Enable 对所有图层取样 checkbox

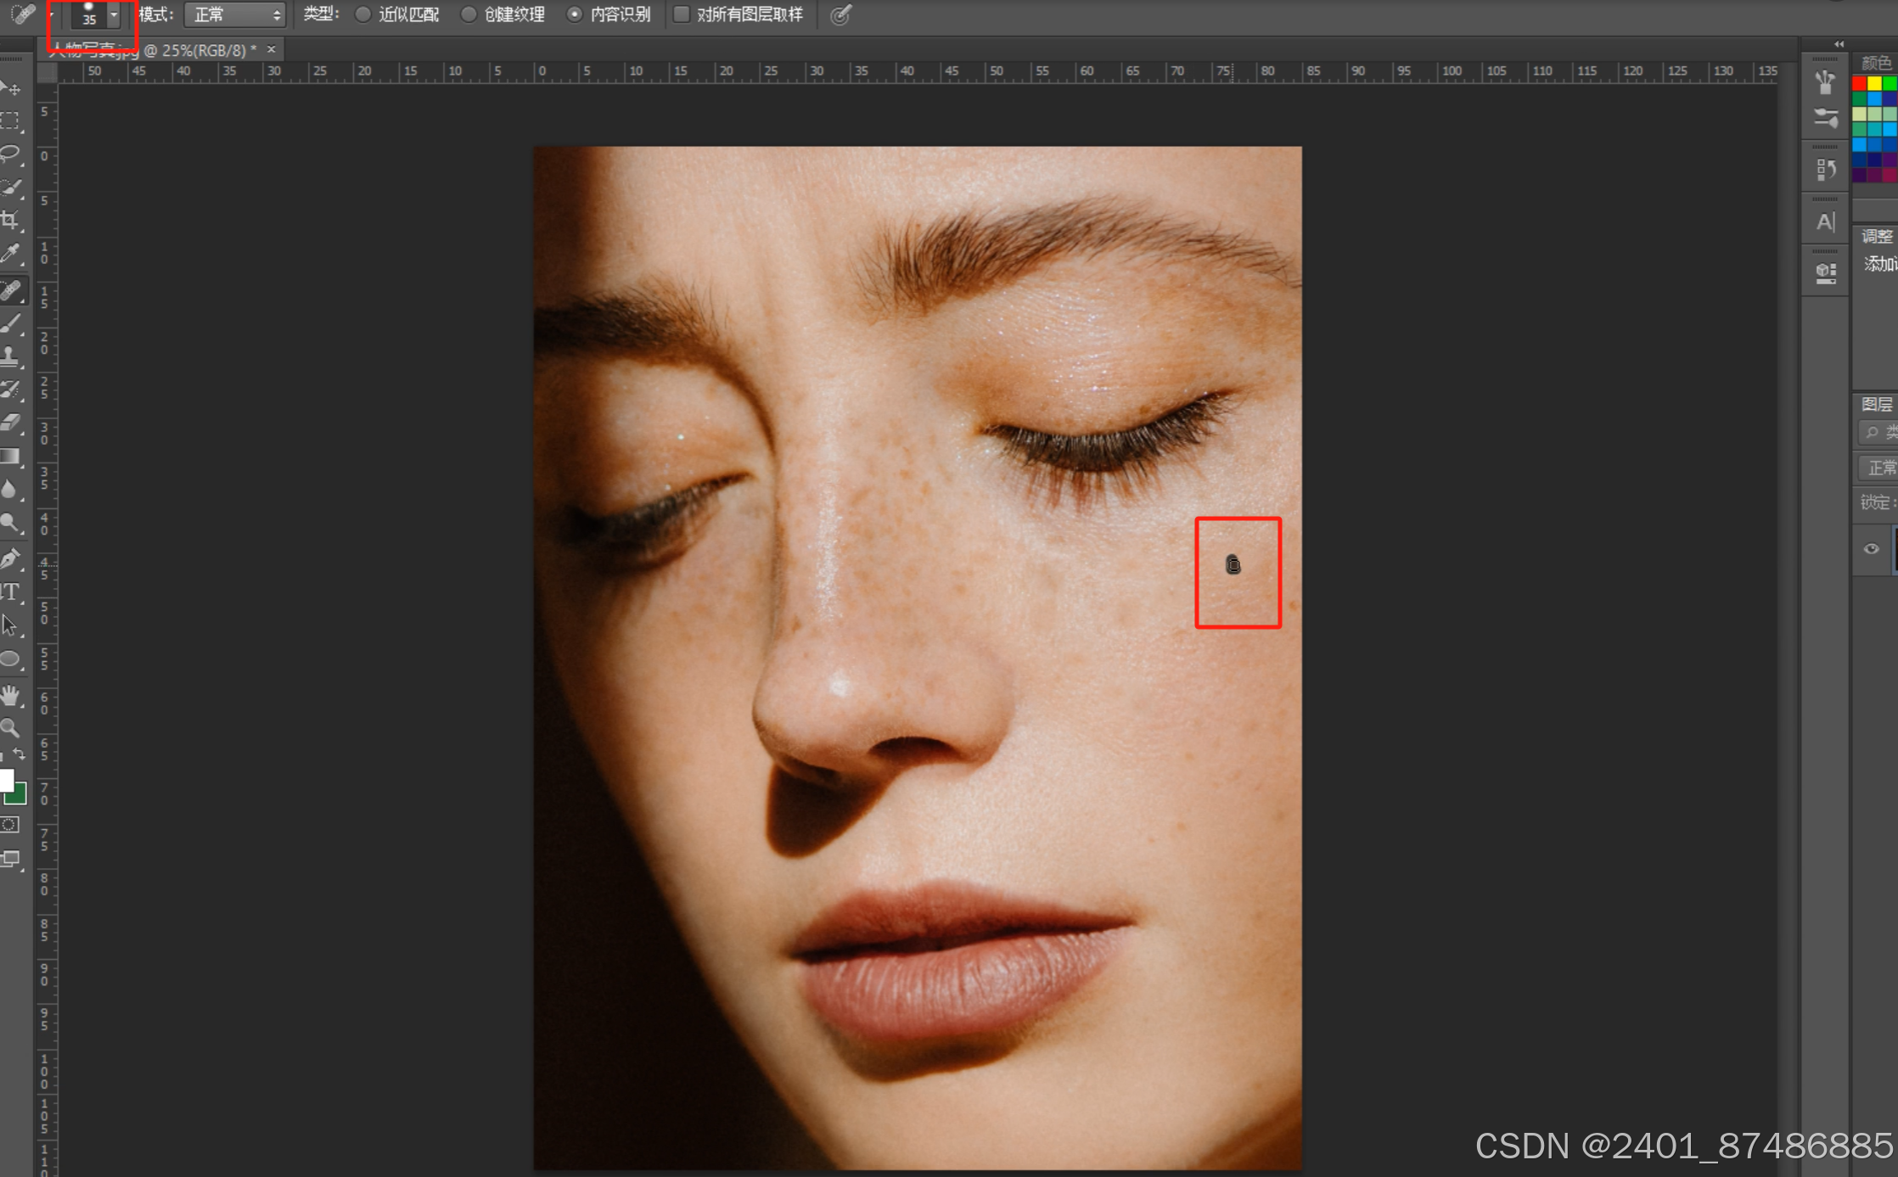pyautogui.click(x=682, y=14)
